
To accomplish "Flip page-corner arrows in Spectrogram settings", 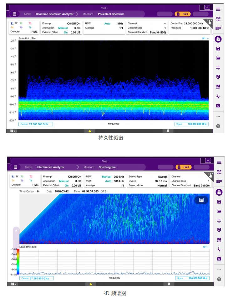I will pyautogui.click(x=210, y=175).
